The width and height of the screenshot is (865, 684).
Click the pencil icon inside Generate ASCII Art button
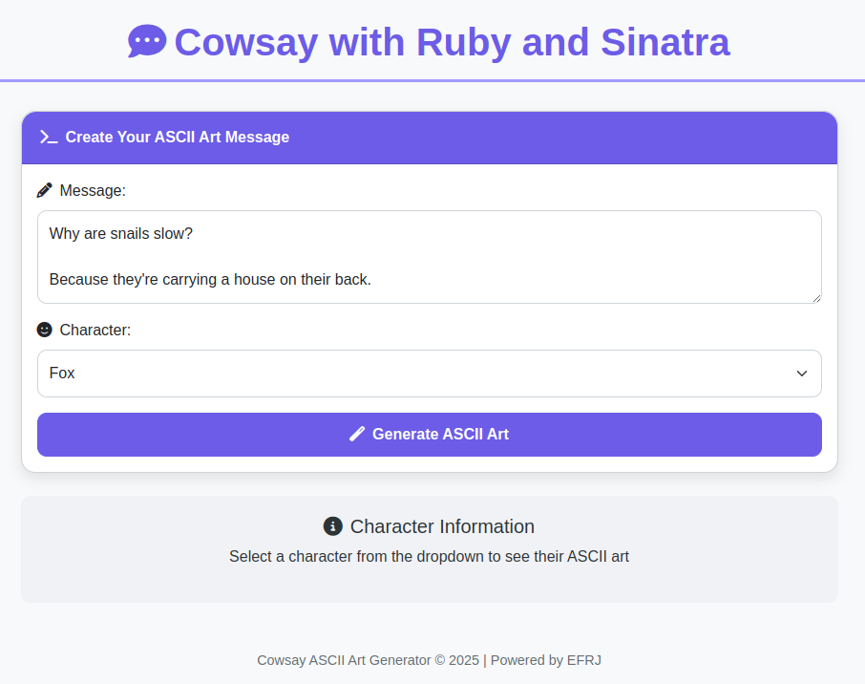(357, 434)
